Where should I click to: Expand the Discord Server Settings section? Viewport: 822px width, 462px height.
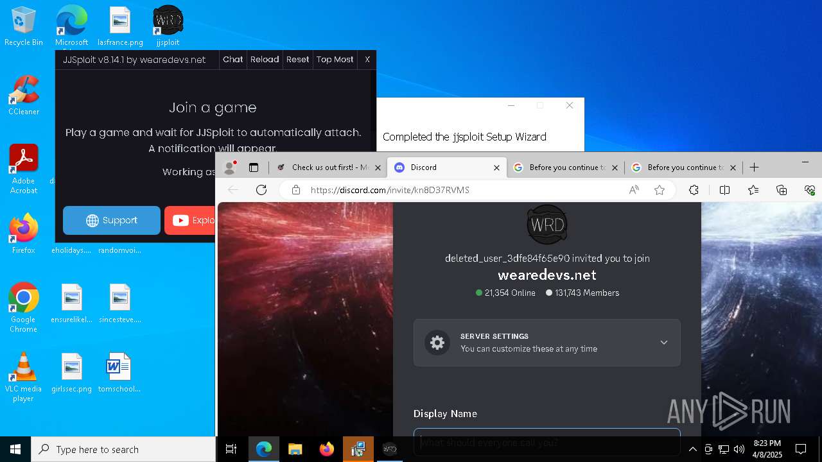547,343
